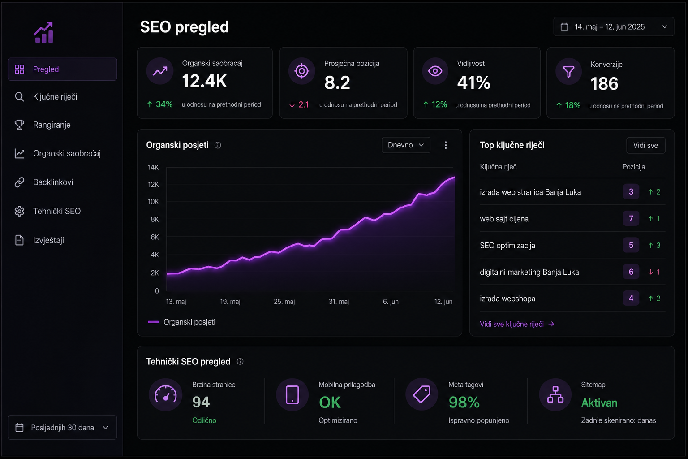688x459 pixels.
Task: Click the Meta tagovi 98% value
Action: coord(464,402)
